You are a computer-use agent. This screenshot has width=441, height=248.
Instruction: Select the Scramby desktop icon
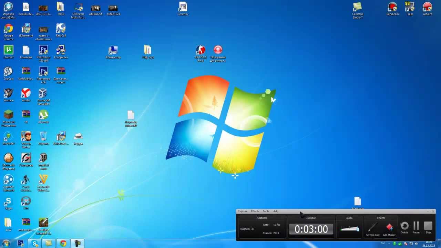[x=183, y=9]
